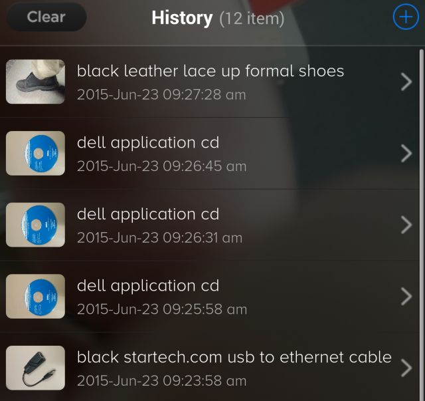The width and height of the screenshot is (425, 401).
Task: Tap the CD thumbnail for the 09:26:31 entry
Action: point(35,225)
